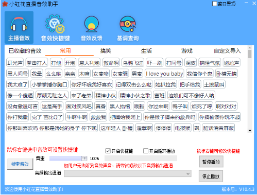
Task: Adjust the 音量 volume slider handle
Action: [84, 158]
